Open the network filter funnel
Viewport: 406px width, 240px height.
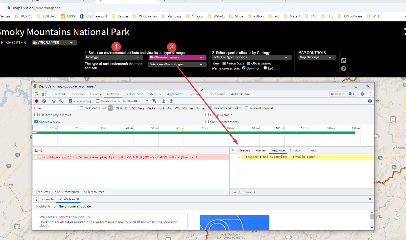54,101
